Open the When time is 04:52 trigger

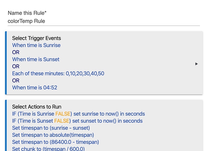pyautogui.click(x=35, y=88)
